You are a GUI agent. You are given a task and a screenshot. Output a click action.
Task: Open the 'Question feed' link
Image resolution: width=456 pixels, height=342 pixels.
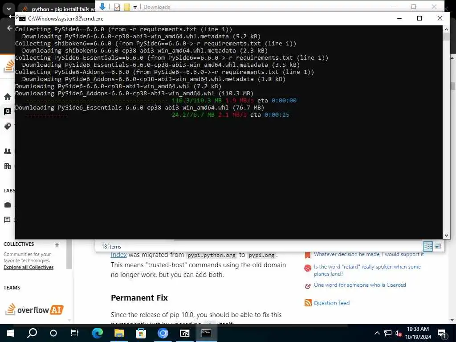tap(331, 303)
